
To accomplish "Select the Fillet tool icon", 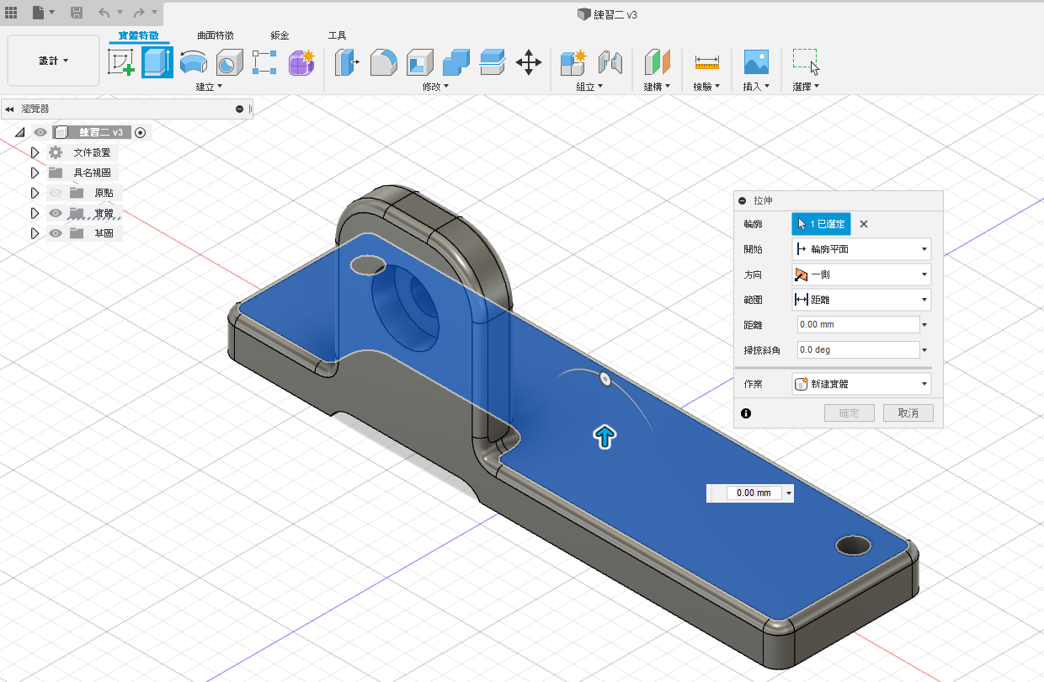I will point(384,62).
